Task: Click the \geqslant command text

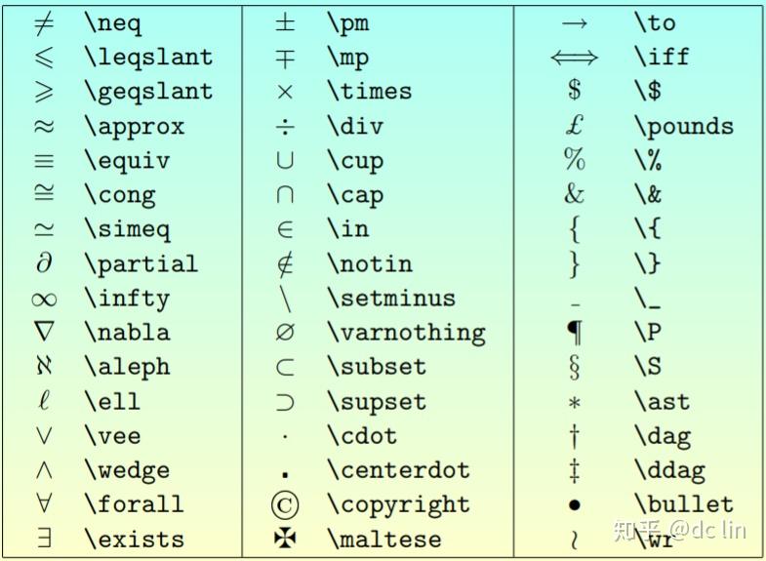Action: pyautogui.click(x=147, y=92)
